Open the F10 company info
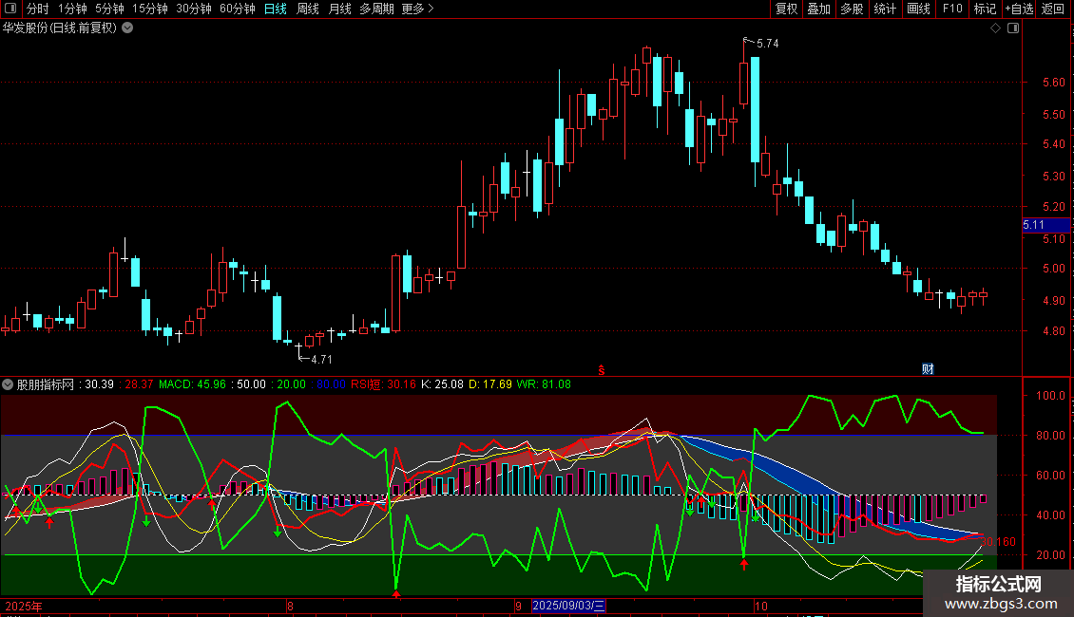The image size is (1074, 617). tap(952, 9)
